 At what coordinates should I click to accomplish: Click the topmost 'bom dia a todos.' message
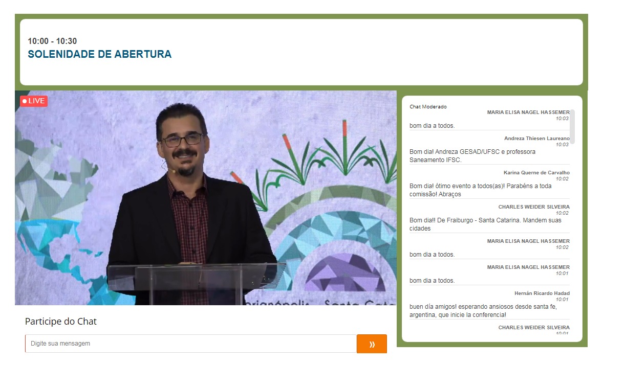432,126
